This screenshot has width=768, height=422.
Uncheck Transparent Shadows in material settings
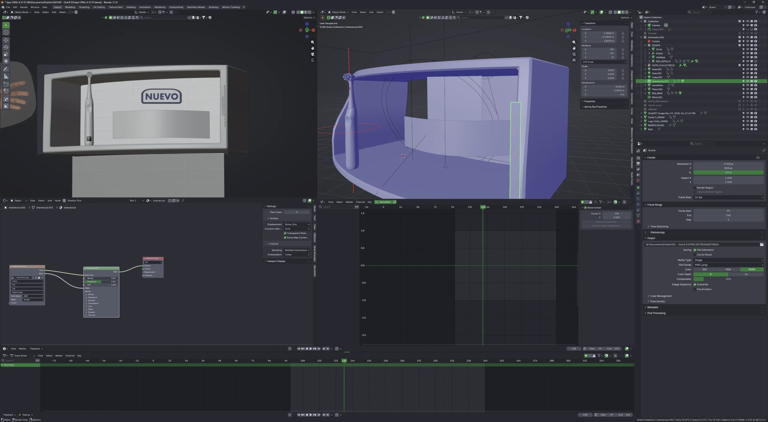coord(285,233)
